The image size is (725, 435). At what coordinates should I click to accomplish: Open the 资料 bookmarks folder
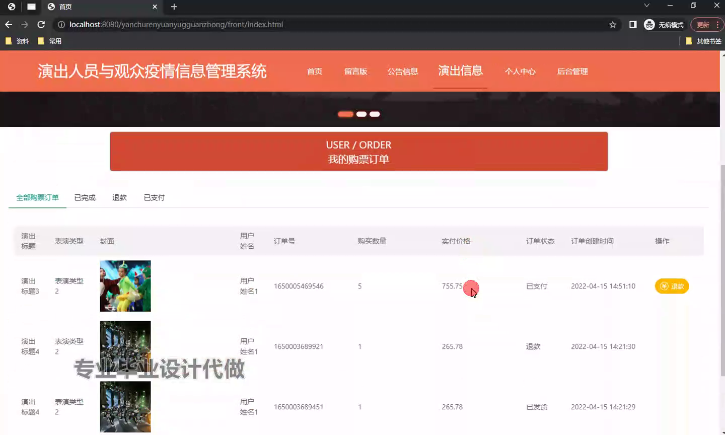point(17,41)
